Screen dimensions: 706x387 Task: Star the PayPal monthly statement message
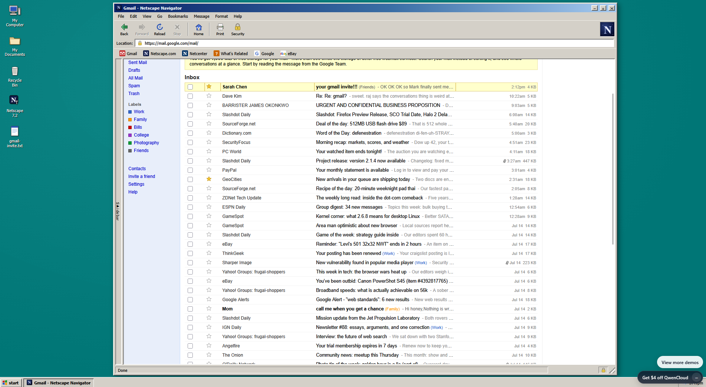(x=209, y=170)
